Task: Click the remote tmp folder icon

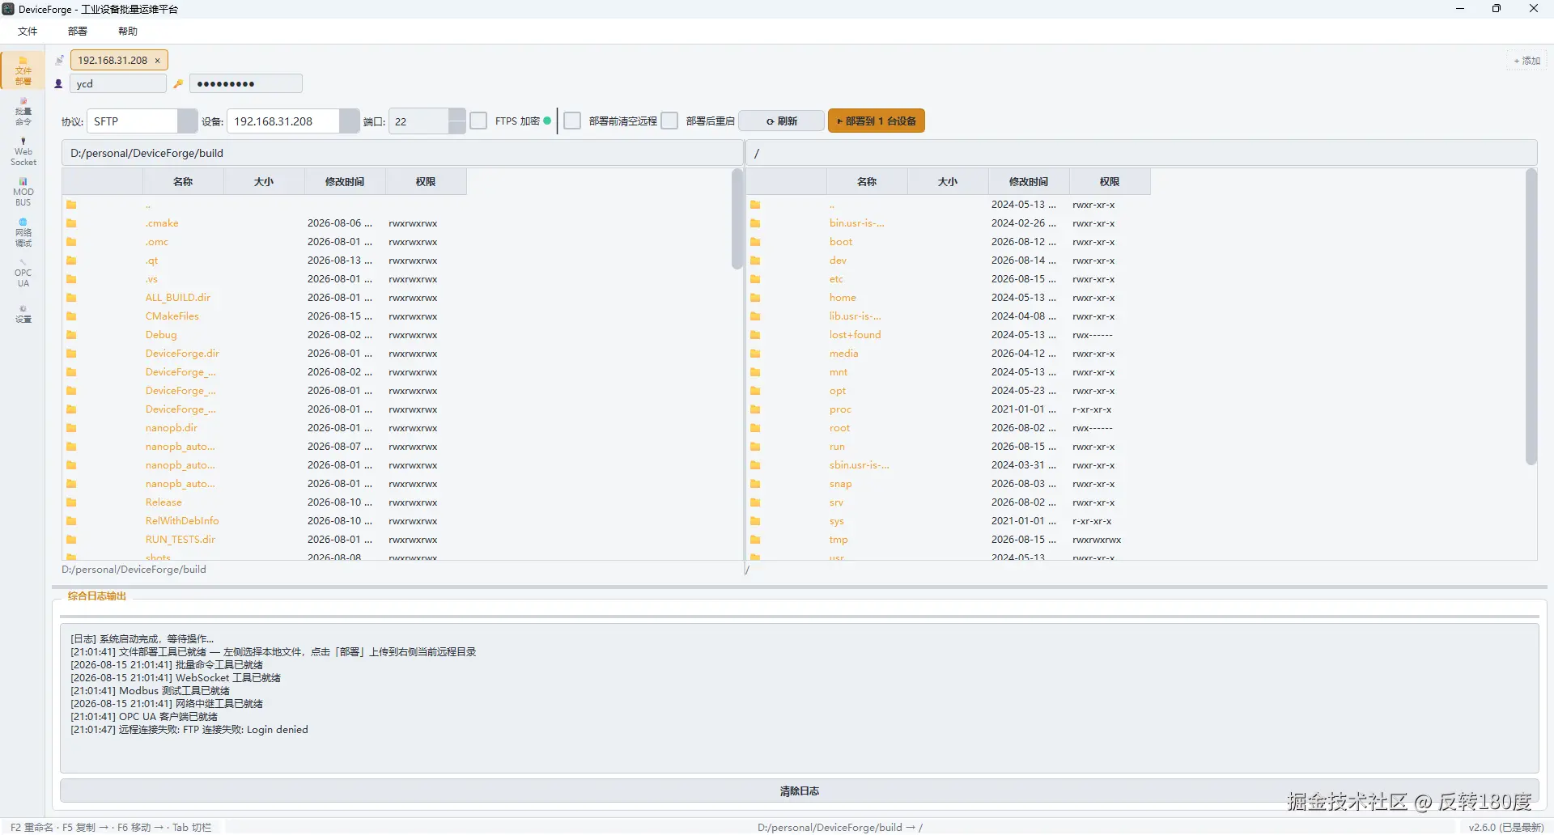Action: tap(755, 540)
